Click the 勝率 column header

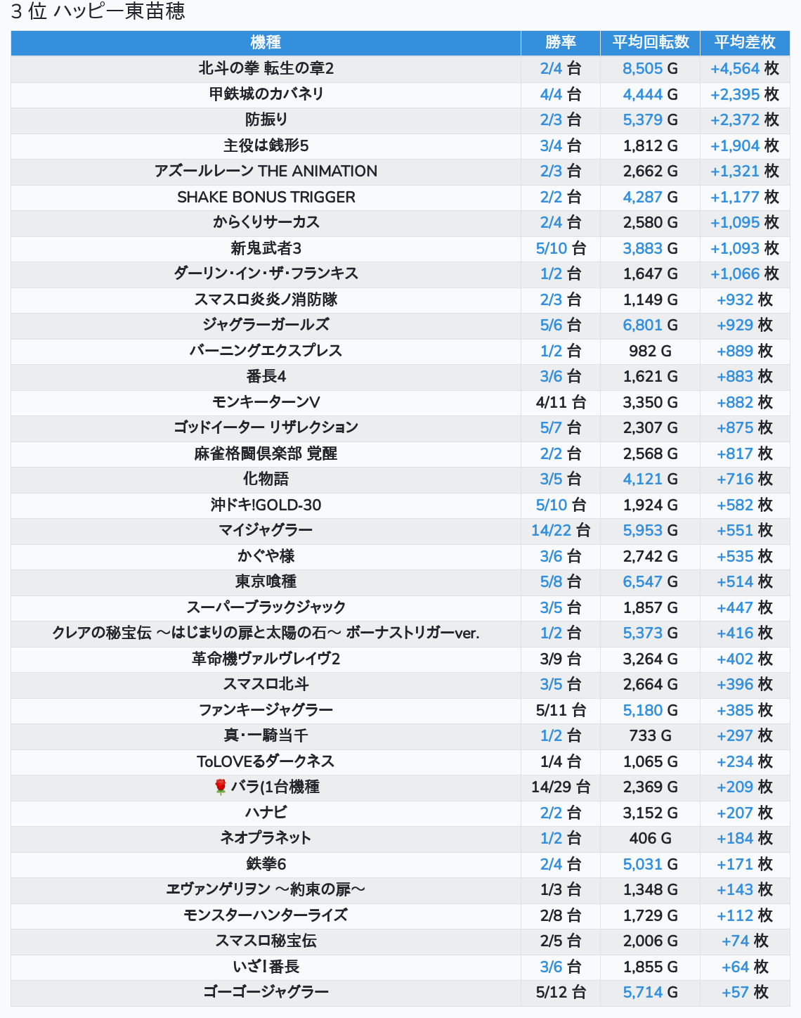[560, 42]
